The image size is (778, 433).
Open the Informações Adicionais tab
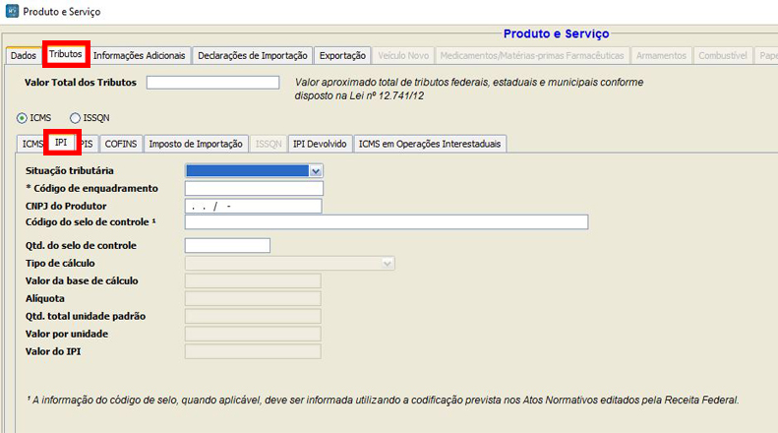click(x=139, y=56)
